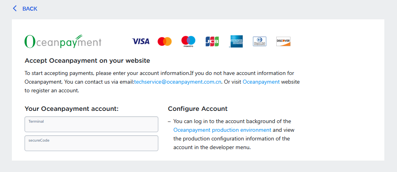The width and height of the screenshot is (397, 172).
Task: Click the back chevron arrow icon
Action: [15, 8]
